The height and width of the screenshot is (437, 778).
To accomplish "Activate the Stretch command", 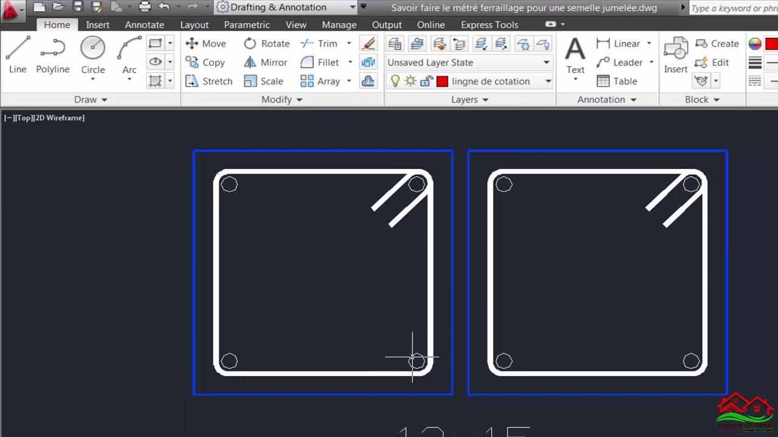I will click(x=209, y=81).
